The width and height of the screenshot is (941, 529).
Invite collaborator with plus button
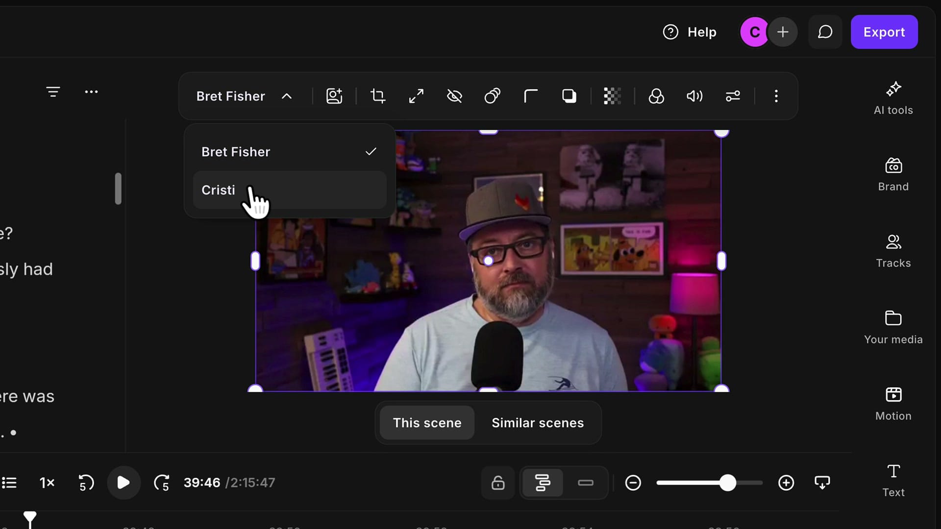(783, 32)
